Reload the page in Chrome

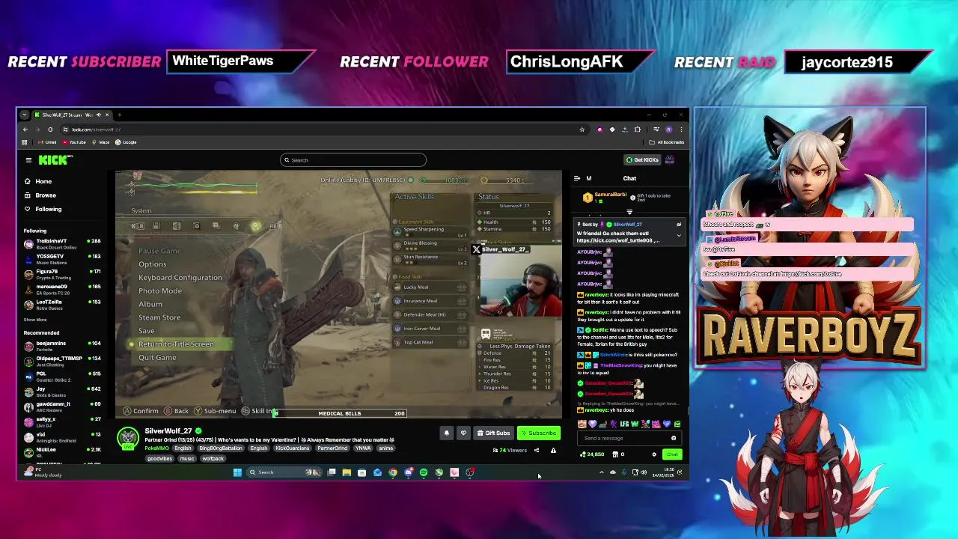50,130
